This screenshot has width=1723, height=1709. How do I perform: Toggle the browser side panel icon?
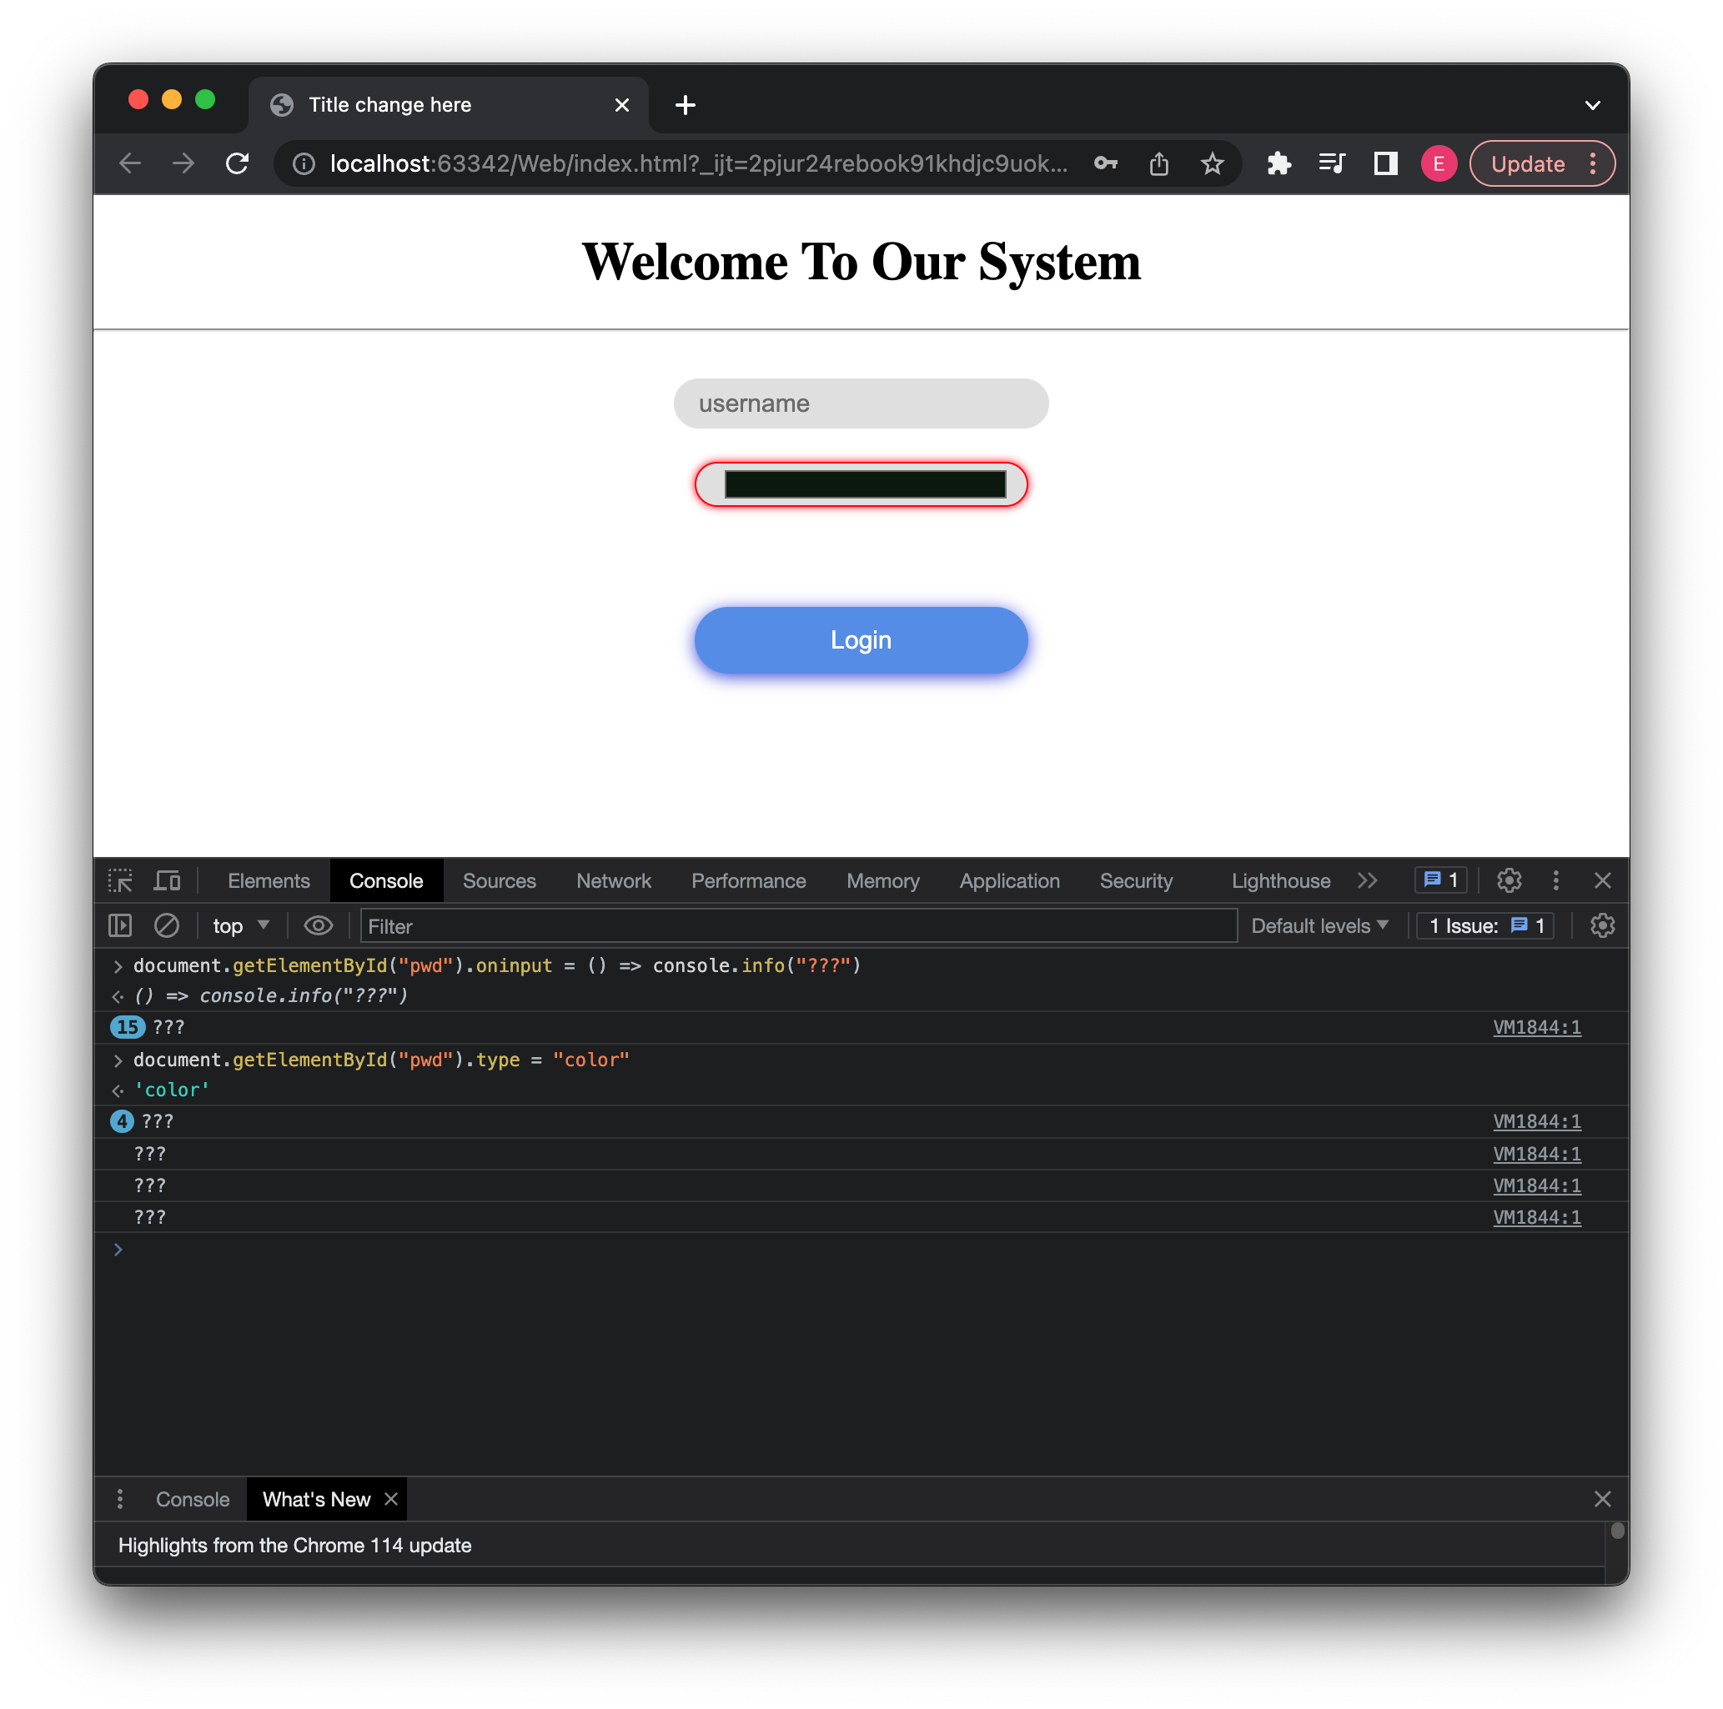pos(1385,163)
